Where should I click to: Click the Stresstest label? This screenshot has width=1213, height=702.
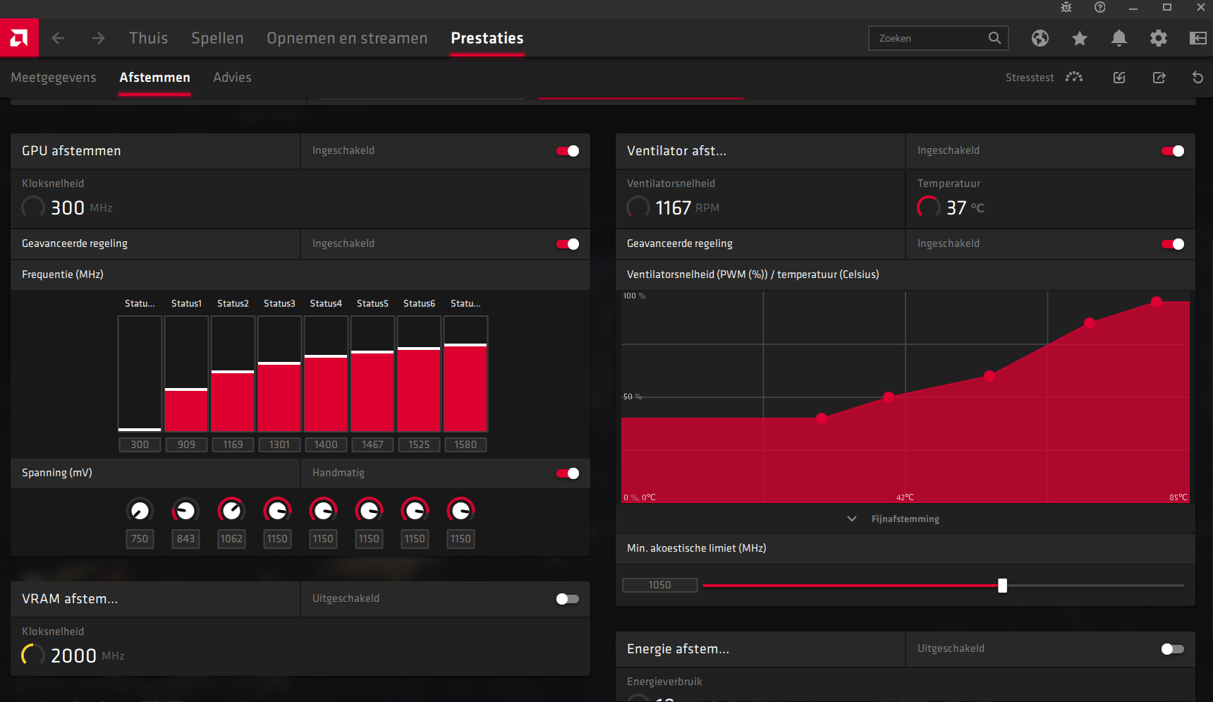(1030, 78)
